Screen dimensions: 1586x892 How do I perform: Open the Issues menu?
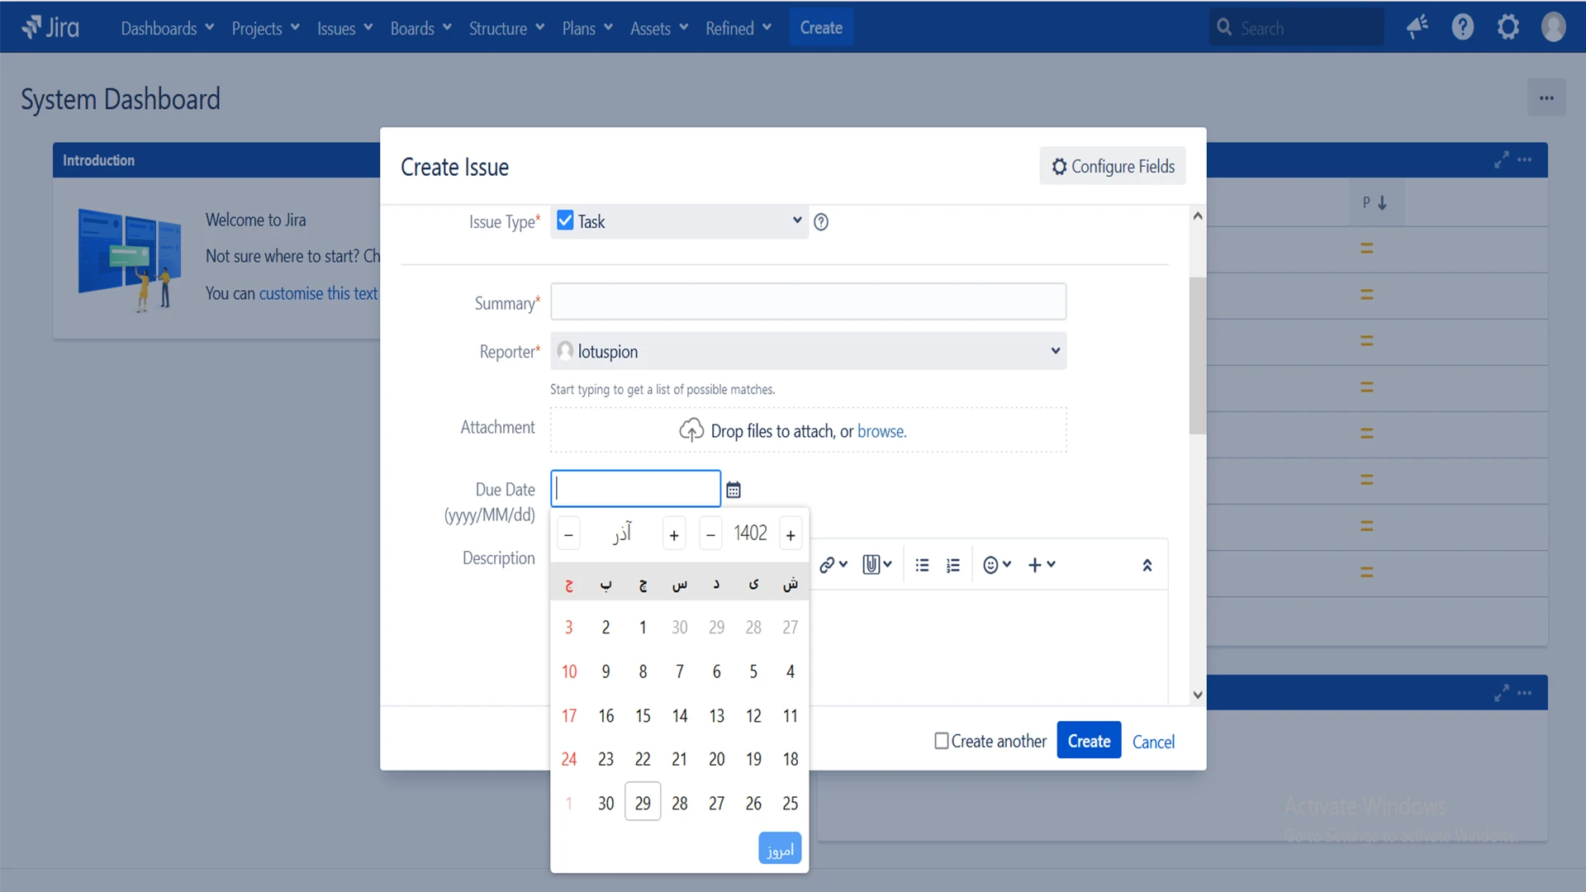345,28
